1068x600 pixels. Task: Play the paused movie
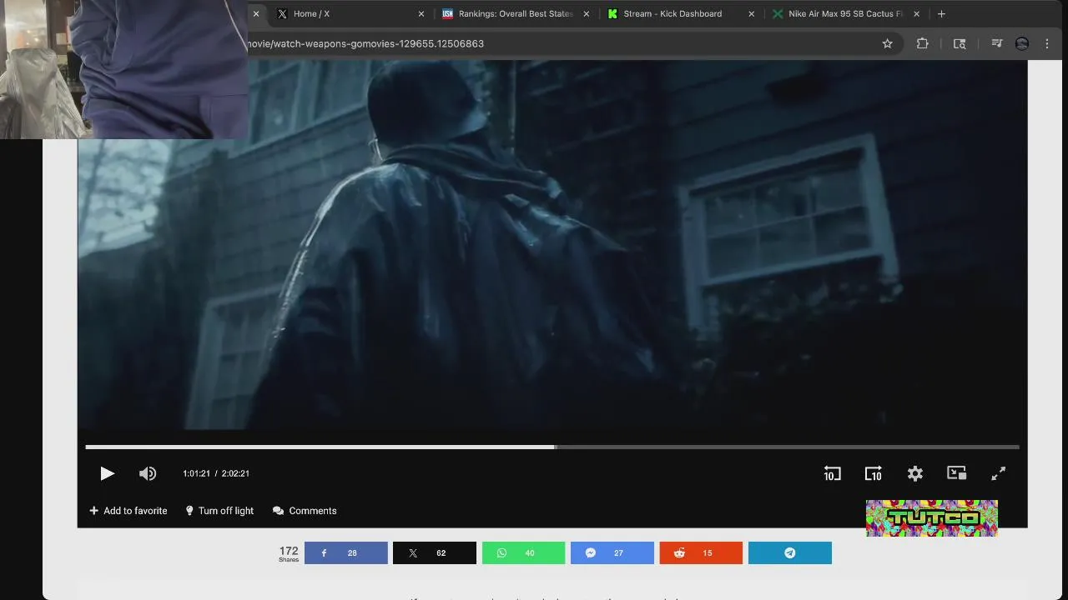pyautogui.click(x=107, y=473)
